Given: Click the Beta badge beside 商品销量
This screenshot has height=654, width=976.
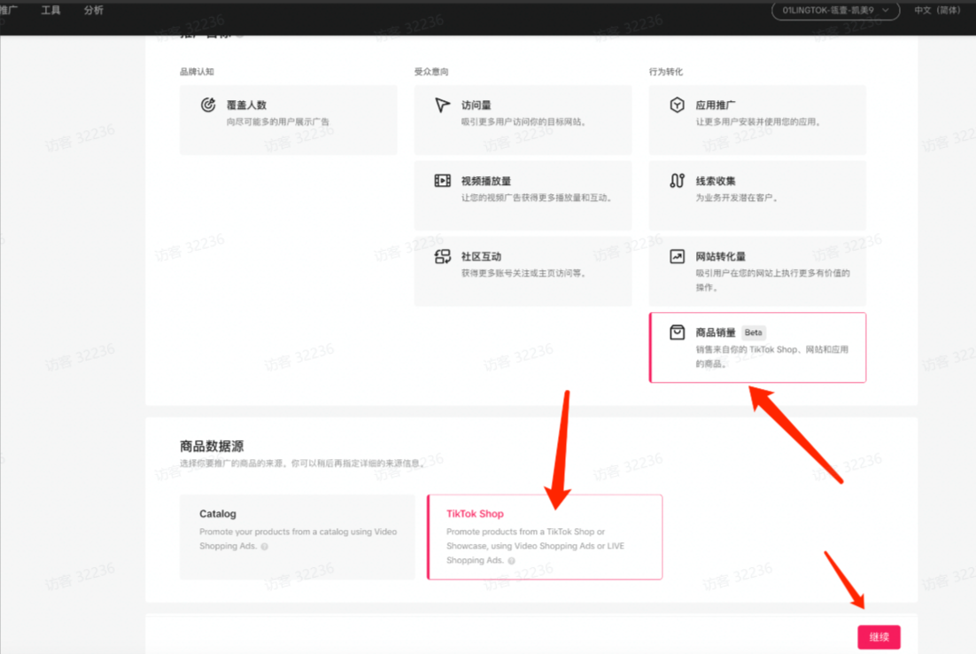Looking at the screenshot, I should [x=753, y=332].
